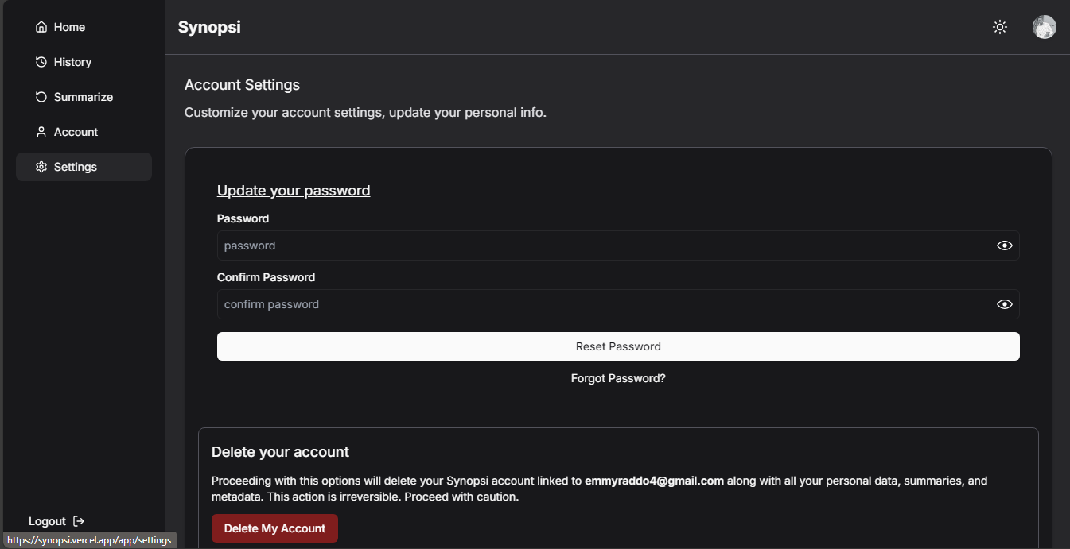Show password with Password field eye icon
This screenshot has width=1070, height=549.
(x=1005, y=246)
